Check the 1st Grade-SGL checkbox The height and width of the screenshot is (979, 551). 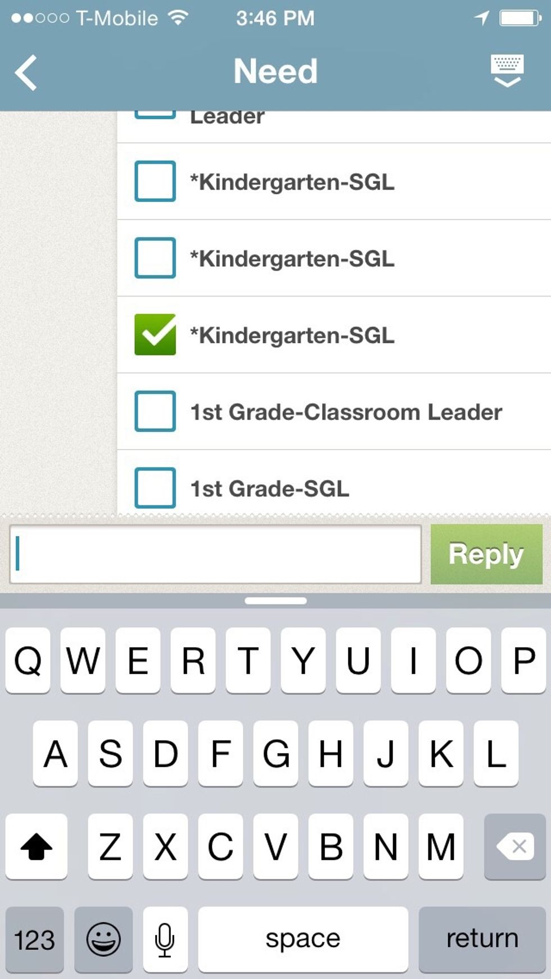(155, 487)
